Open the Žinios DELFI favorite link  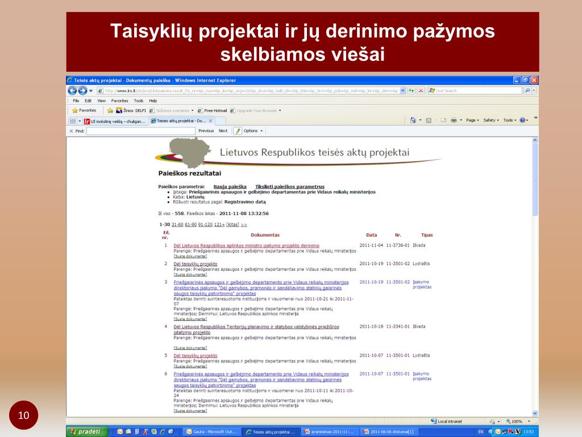(131, 111)
